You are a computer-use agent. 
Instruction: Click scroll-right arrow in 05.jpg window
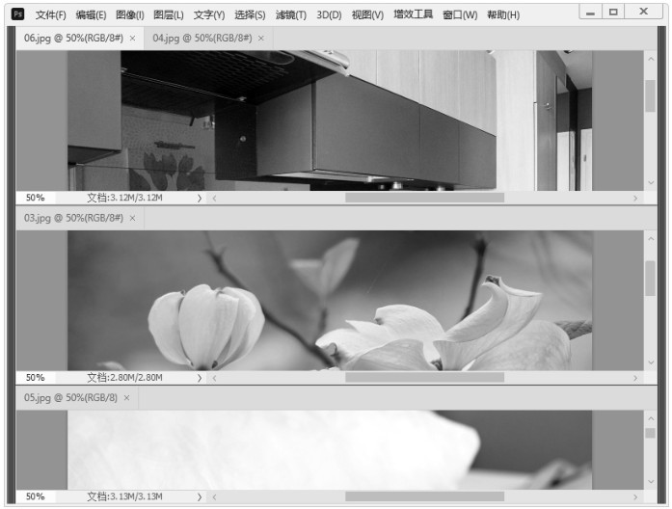click(635, 497)
